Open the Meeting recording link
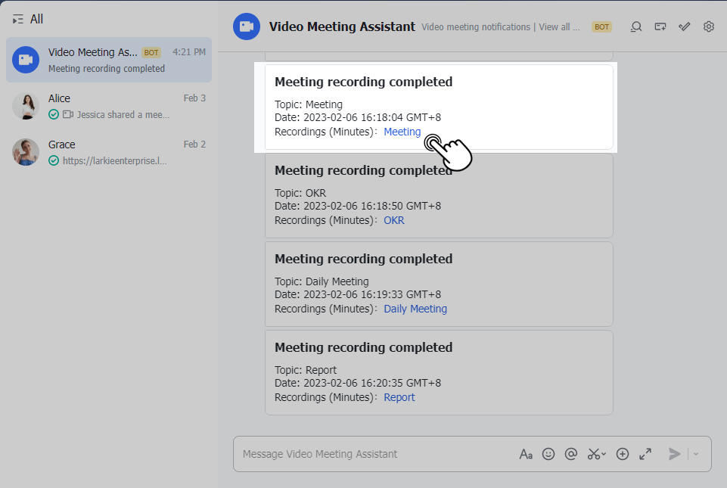Viewport: 727px width, 488px height. pyautogui.click(x=402, y=132)
